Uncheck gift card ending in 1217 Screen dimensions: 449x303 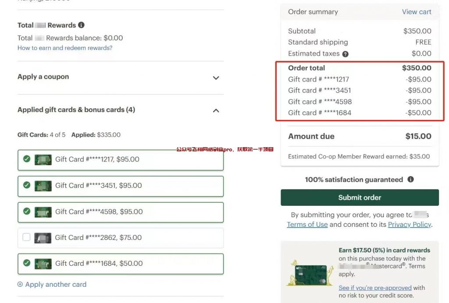point(27,159)
